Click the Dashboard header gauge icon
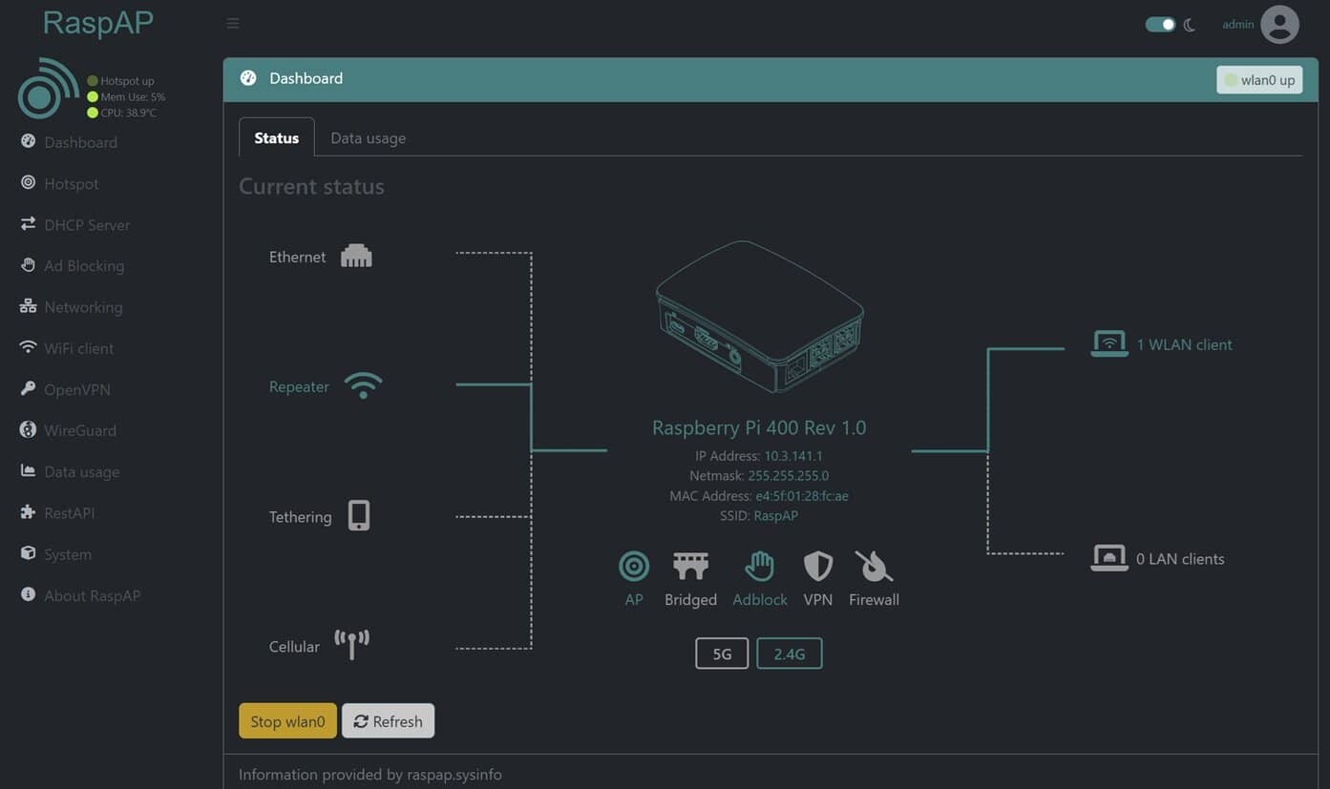Image resolution: width=1330 pixels, height=789 pixels. (x=248, y=78)
